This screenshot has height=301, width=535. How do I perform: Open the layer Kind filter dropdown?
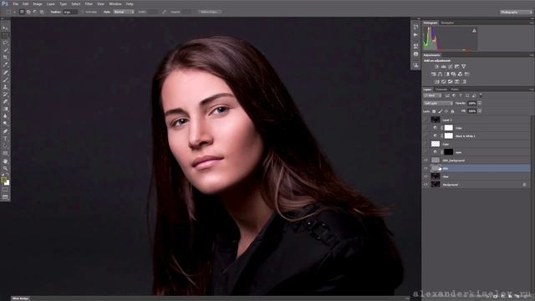tap(433, 95)
